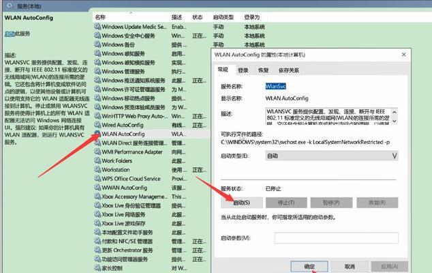Select the WPS Office Cloud Service name

[x=131, y=179]
